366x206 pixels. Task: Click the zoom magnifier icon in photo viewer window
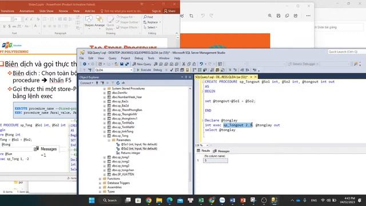pos(270,15)
